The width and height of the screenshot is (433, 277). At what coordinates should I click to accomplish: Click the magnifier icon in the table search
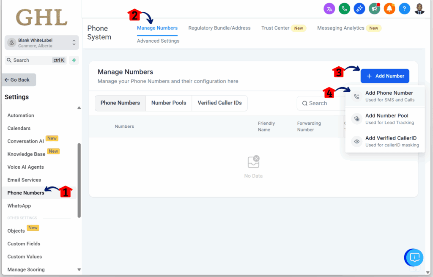pyautogui.click(x=304, y=103)
